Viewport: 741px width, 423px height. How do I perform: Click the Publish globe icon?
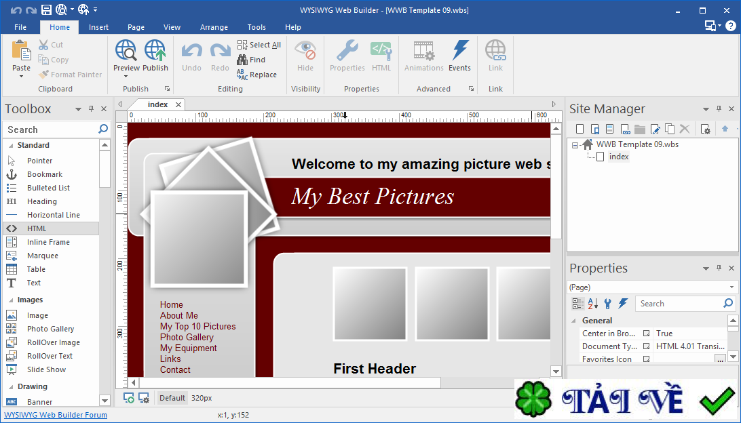point(155,51)
